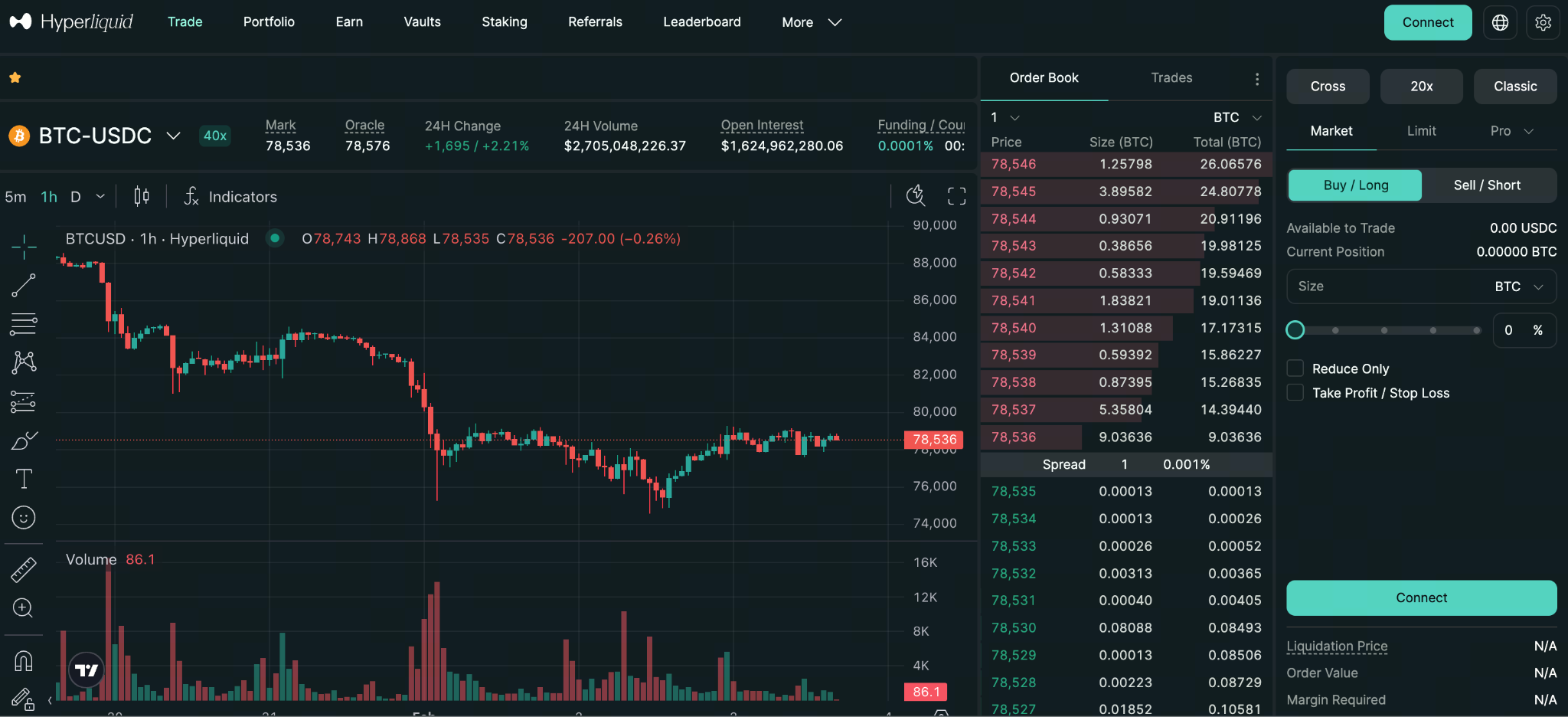Check Take Profit / Stop Loss
1568x717 pixels.
click(1296, 392)
